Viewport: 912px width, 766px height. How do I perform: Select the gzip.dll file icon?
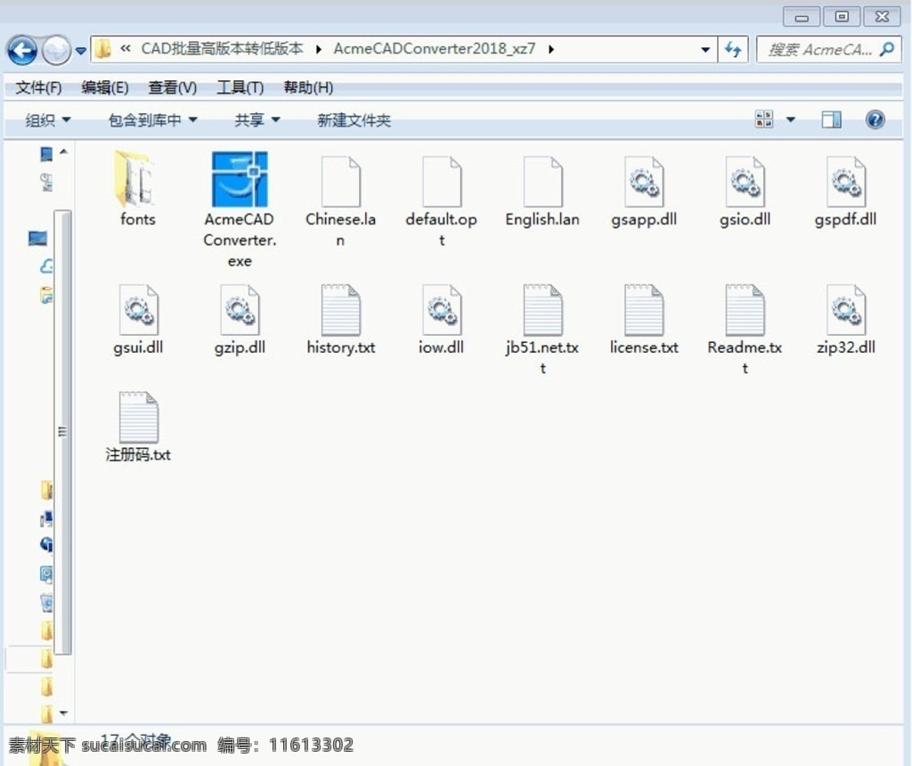click(240, 310)
